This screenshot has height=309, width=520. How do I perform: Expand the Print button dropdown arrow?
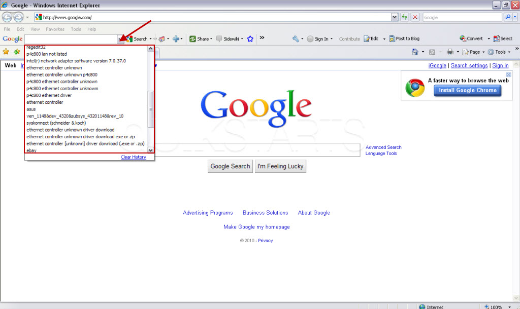click(458, 52)
